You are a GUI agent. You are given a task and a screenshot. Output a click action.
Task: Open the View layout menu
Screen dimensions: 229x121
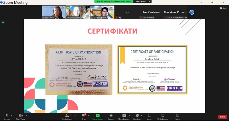pyautogui.click(x=223, y=8)
